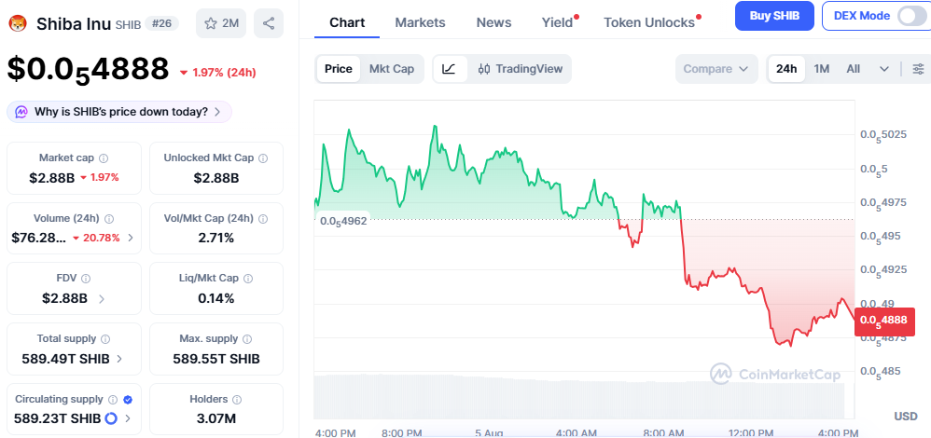The height and width of the screenshot is (438, 931).
Task: Expand more time range options chevron
Action: (x=884, y=70)
